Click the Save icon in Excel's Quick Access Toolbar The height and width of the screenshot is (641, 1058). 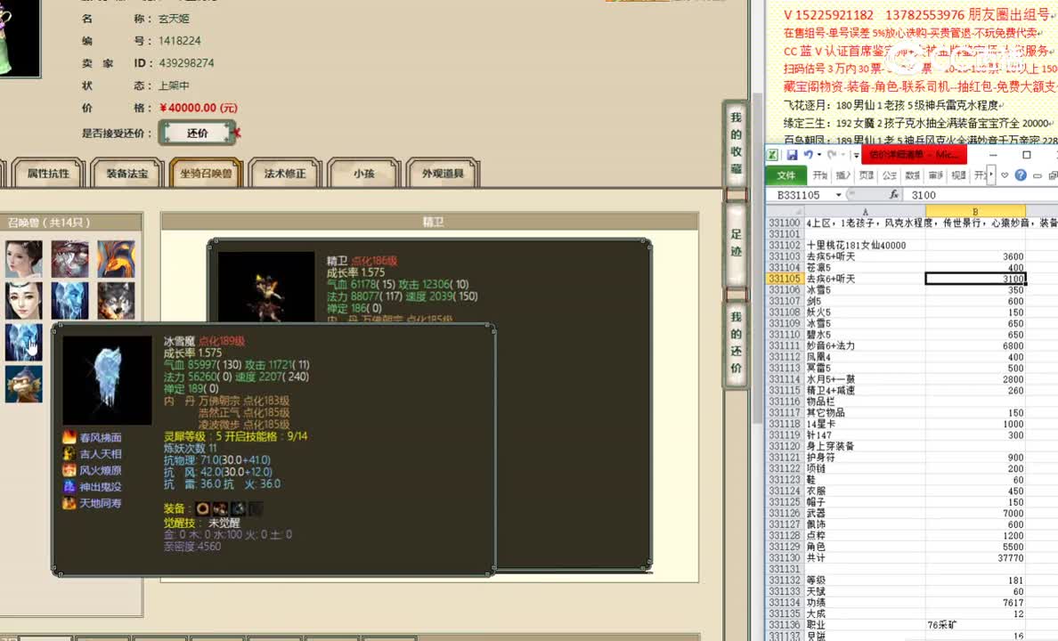coord(794,154)
